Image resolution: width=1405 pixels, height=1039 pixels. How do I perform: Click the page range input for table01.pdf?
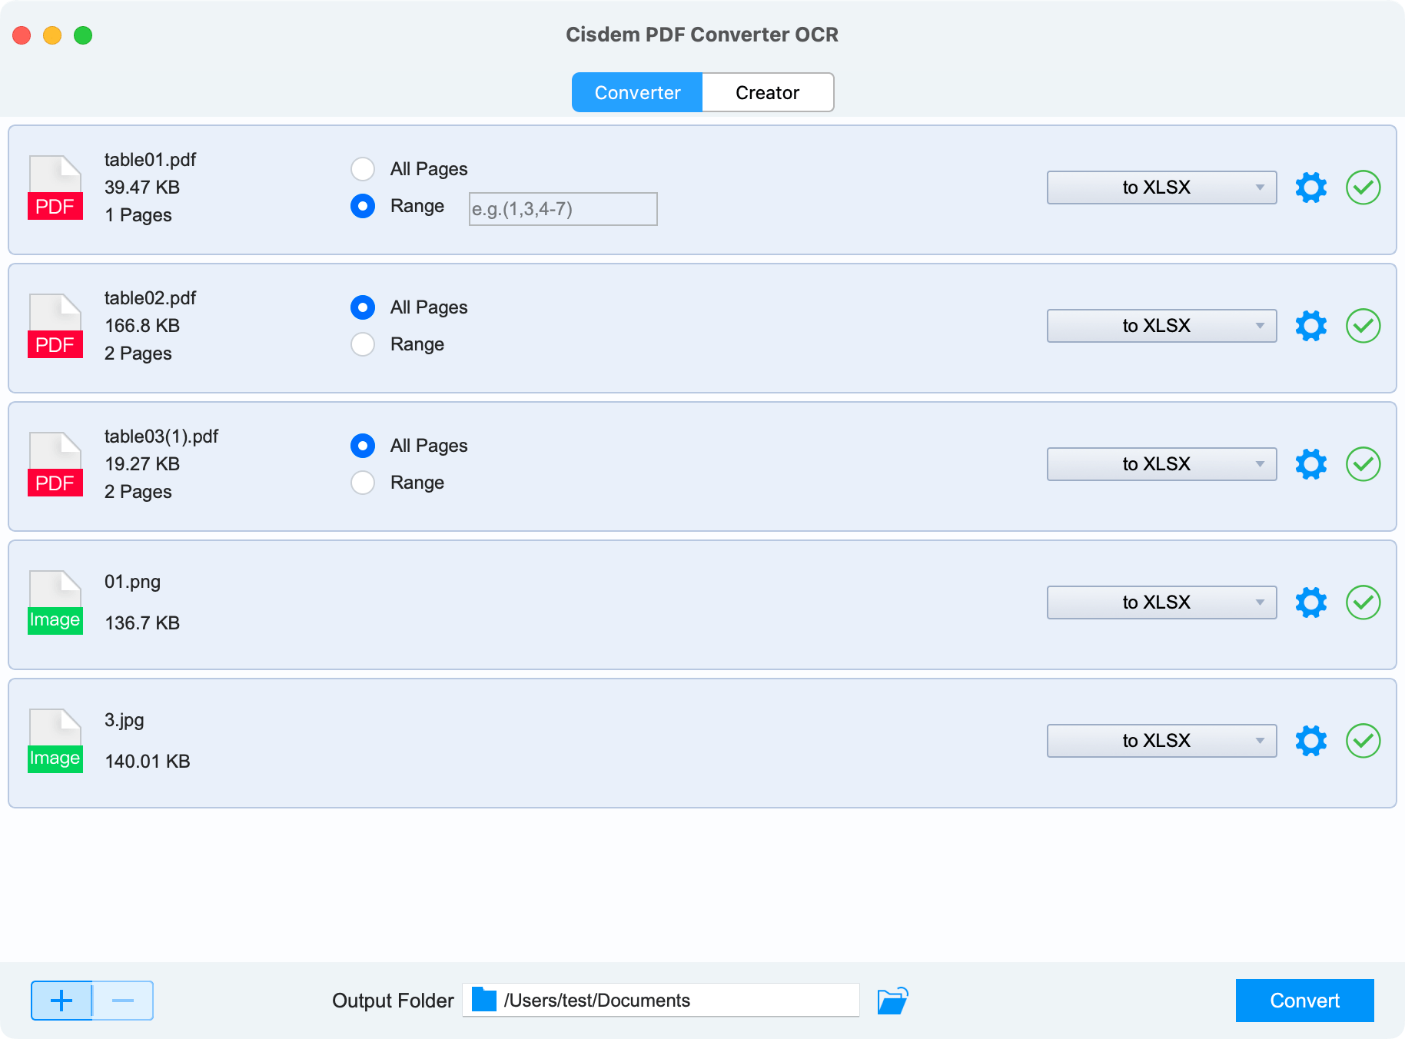pos(562,208)
